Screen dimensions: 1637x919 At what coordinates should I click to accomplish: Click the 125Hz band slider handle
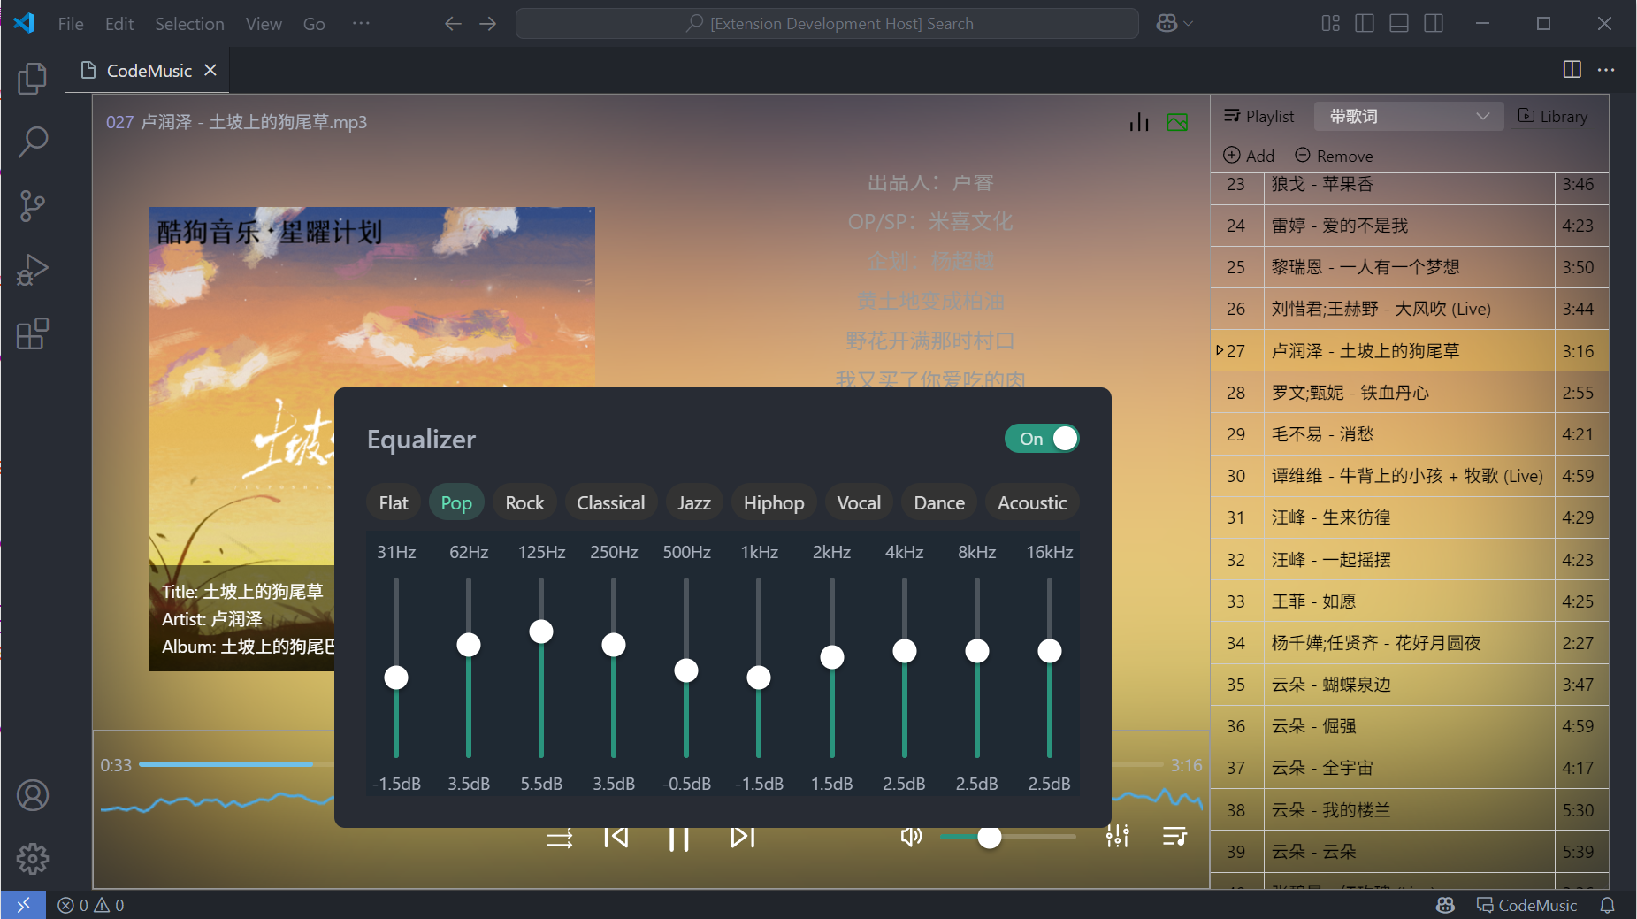pyautogui.click(x=541, y=632)
